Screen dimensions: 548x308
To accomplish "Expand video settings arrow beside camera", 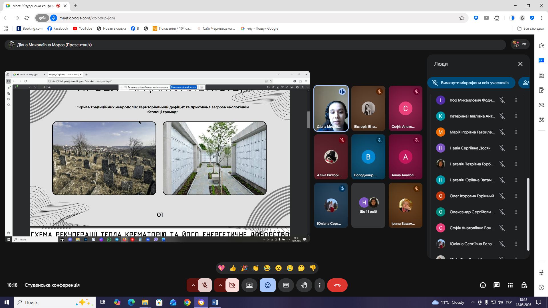I will (x=220, y=285).
